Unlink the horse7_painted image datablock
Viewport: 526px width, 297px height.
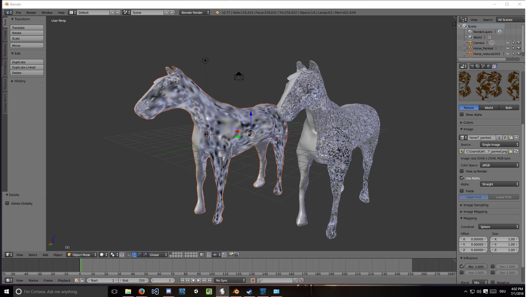click(x=516, y=137)
